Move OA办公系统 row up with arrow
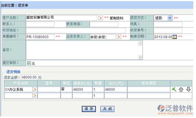This screenshot has height=118, width=196. pos(181,89)
